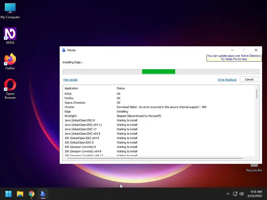The image size is (267, 200).
Task: Click the 'Installing Edge...' status label
Action: 73,62
